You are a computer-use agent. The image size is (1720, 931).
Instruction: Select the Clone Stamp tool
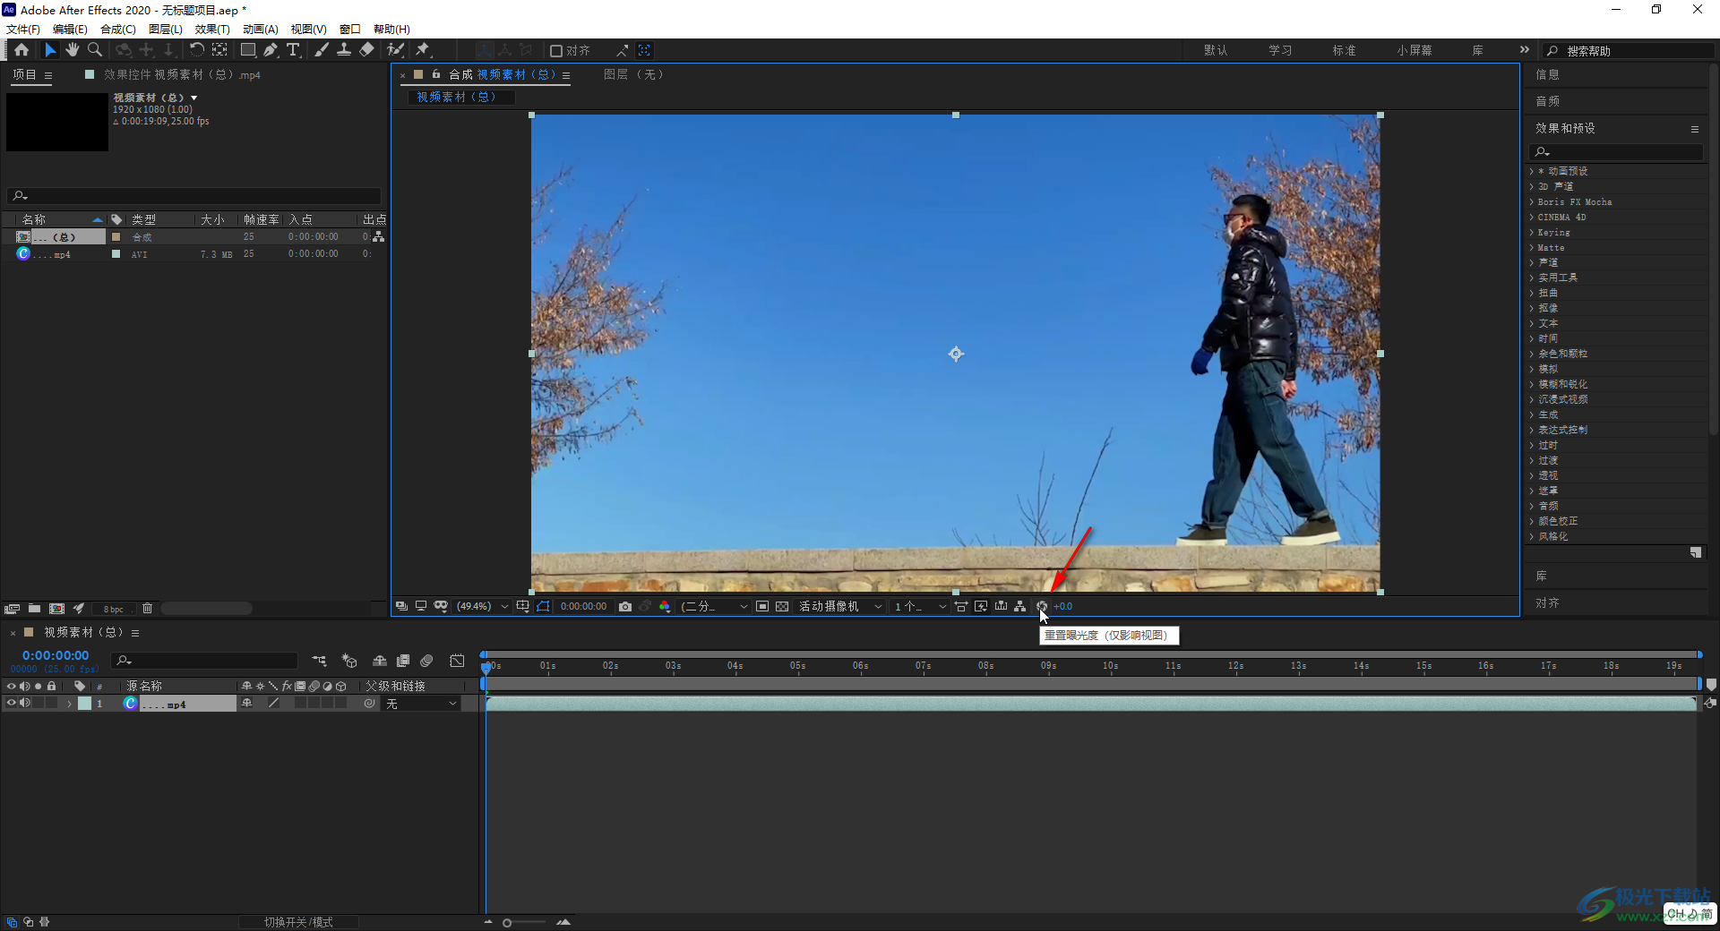tap(344, 50)
